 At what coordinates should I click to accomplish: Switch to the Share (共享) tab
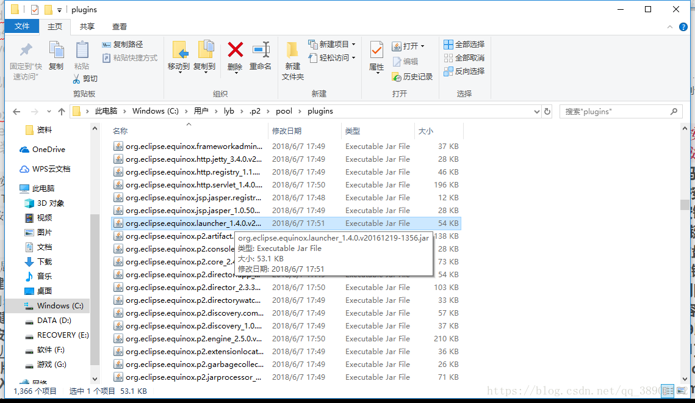point(87,27)
